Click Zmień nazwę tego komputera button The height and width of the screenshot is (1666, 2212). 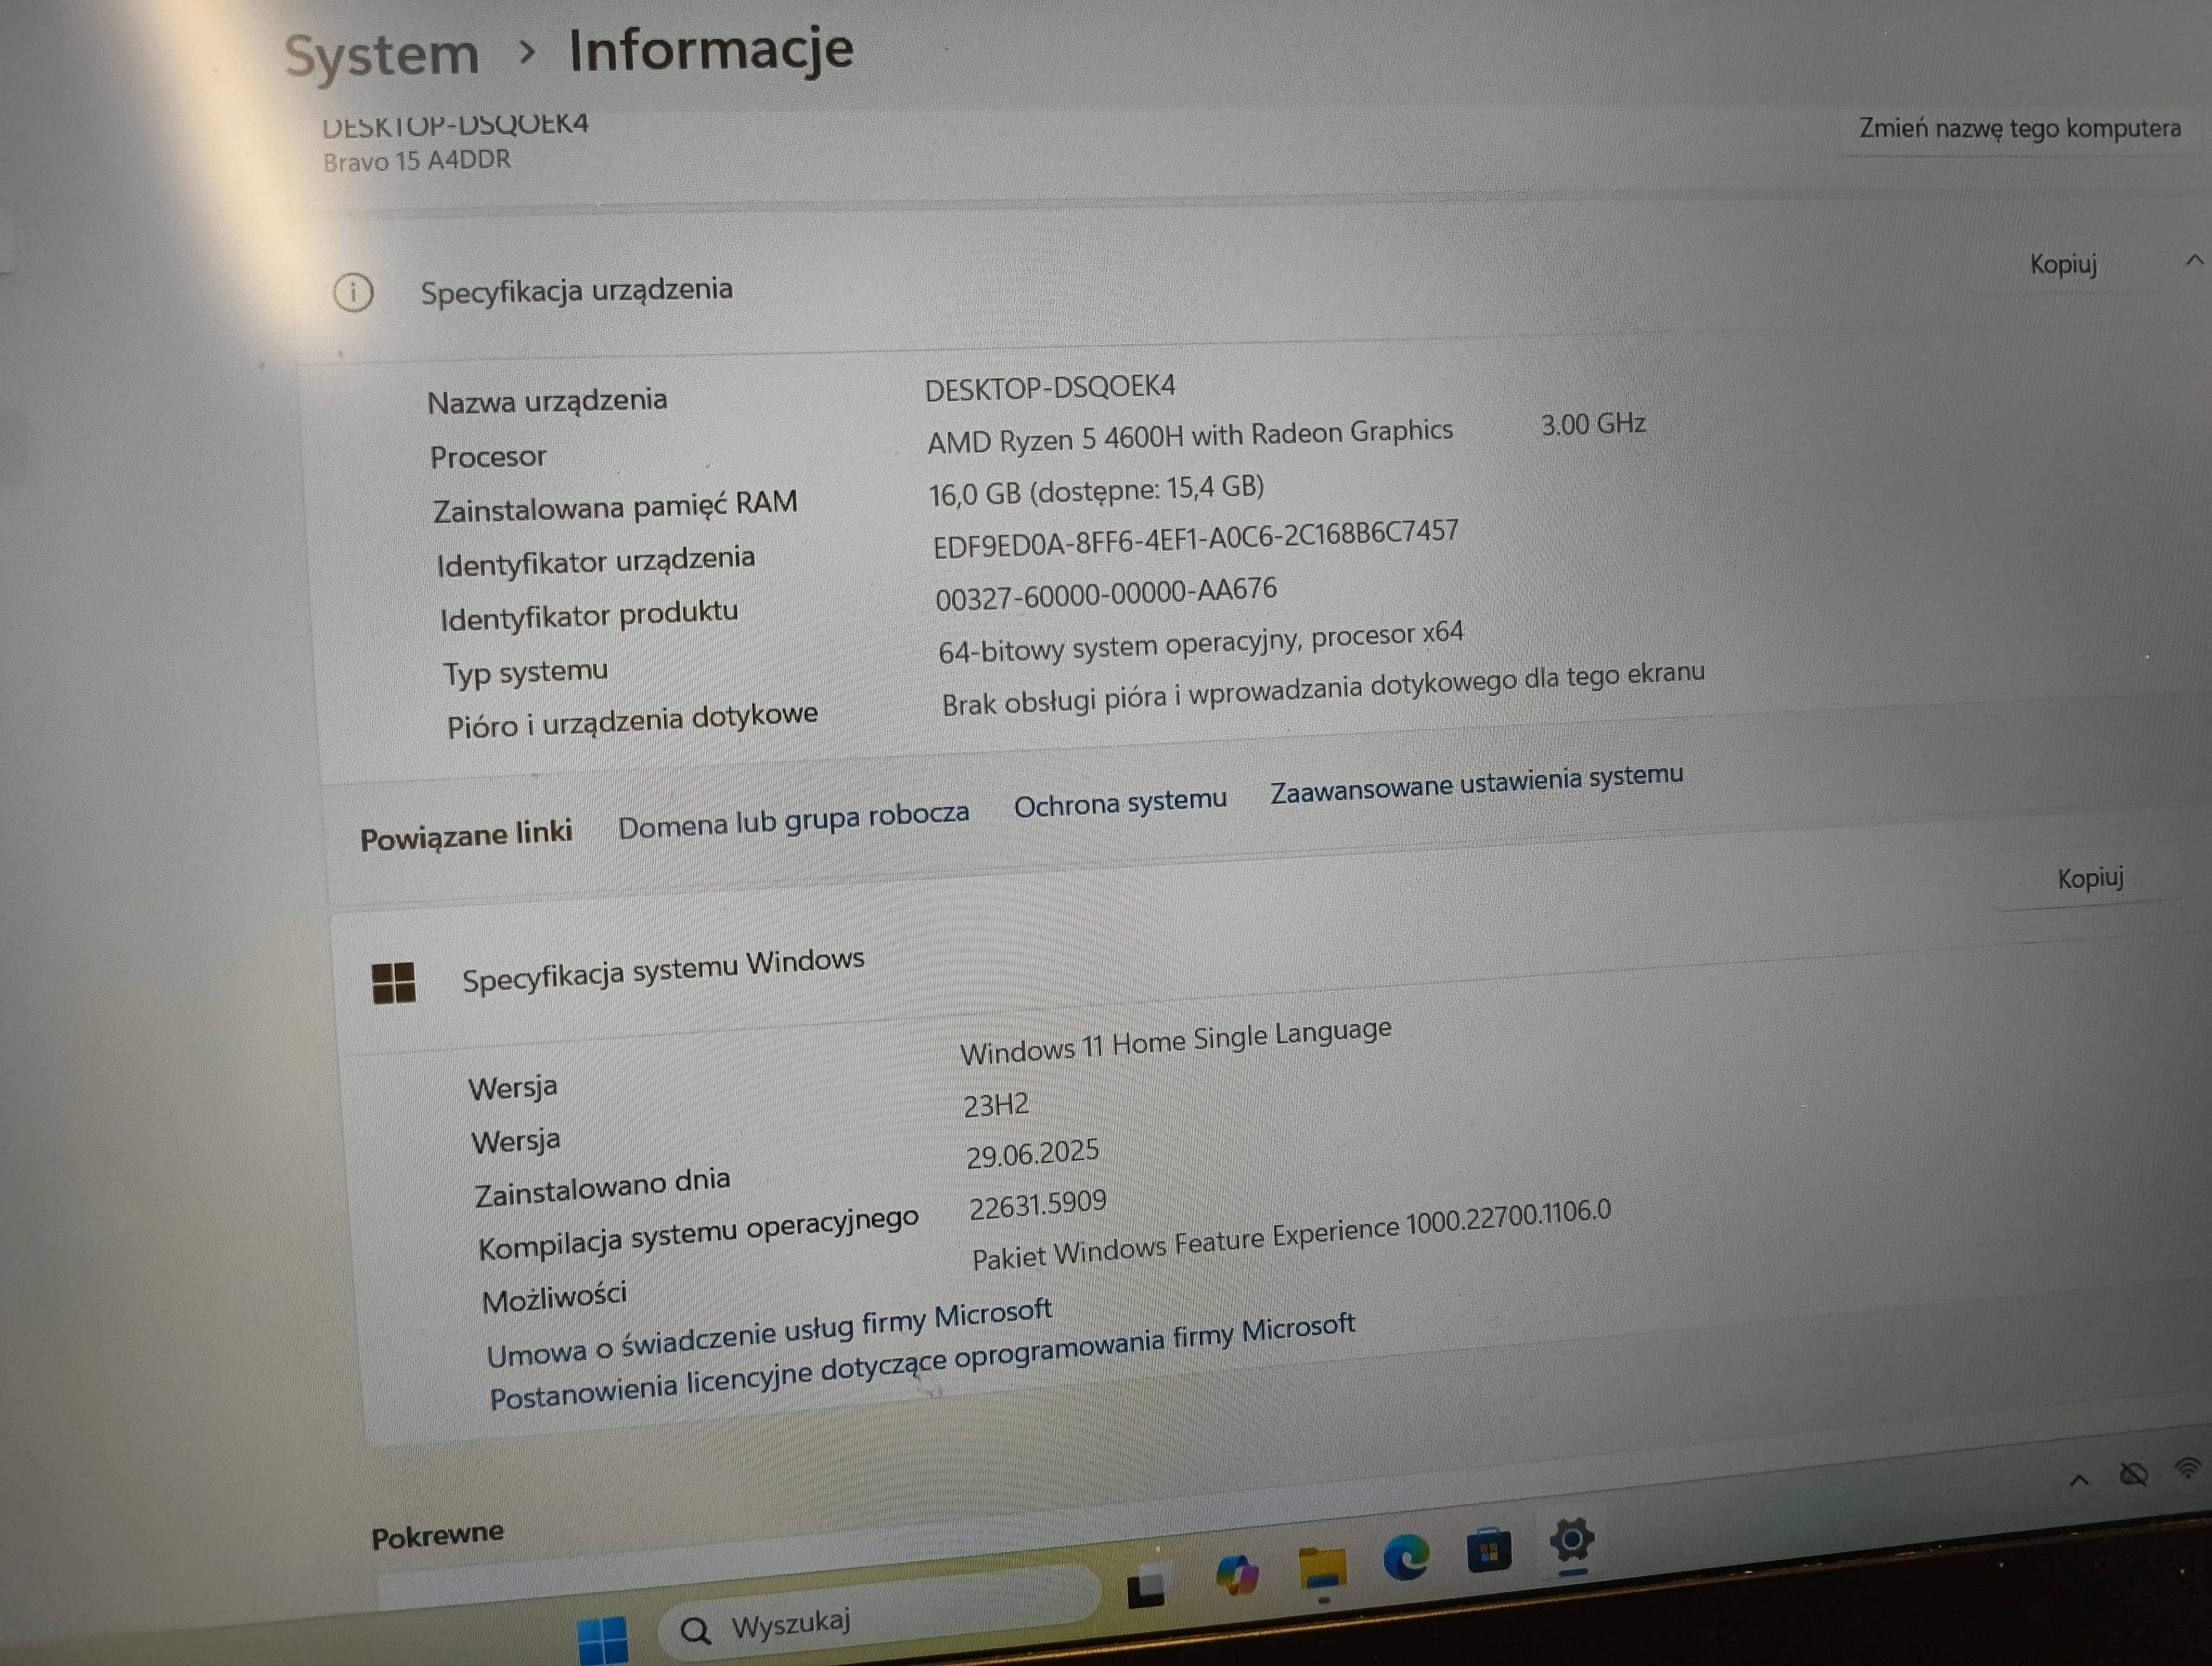click(x=2019, y=129)
